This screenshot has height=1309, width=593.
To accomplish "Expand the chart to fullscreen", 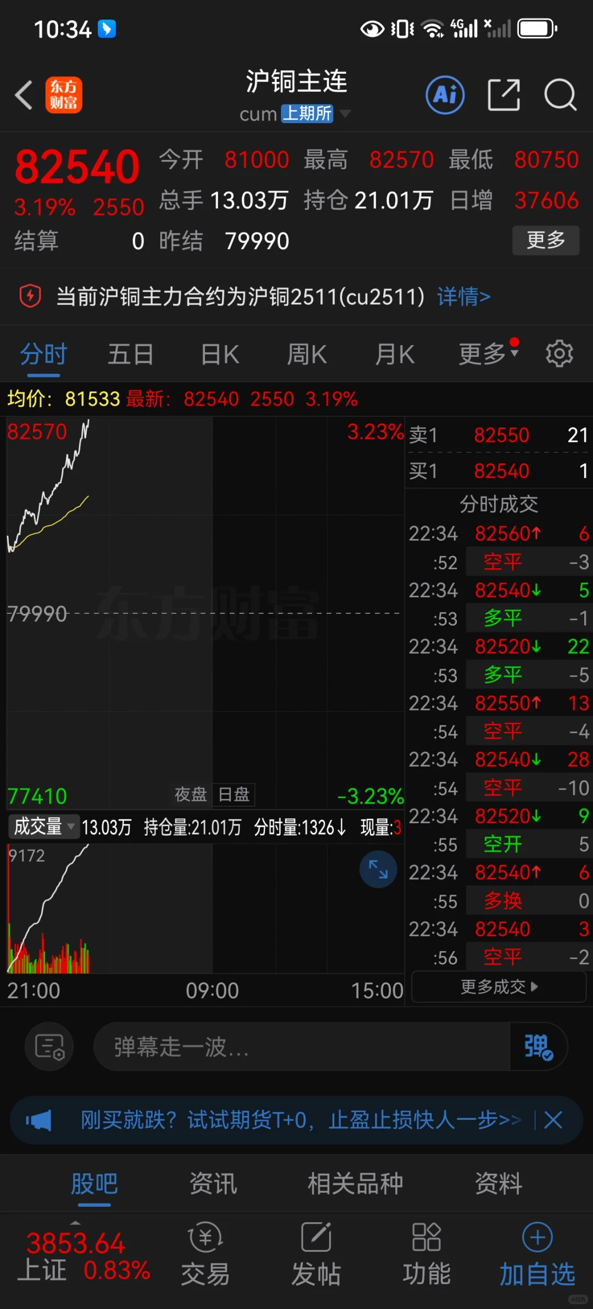I will [x=378, y=869].
